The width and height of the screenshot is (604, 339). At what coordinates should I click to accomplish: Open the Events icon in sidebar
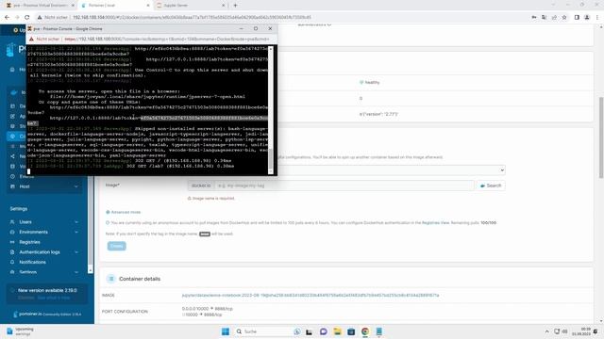point(12,176)
